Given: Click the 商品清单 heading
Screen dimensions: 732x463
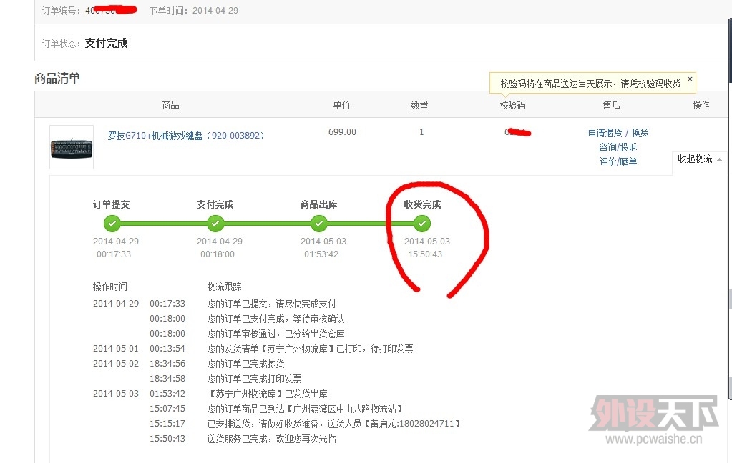Looking at the screenshot, I should (57, 78).
